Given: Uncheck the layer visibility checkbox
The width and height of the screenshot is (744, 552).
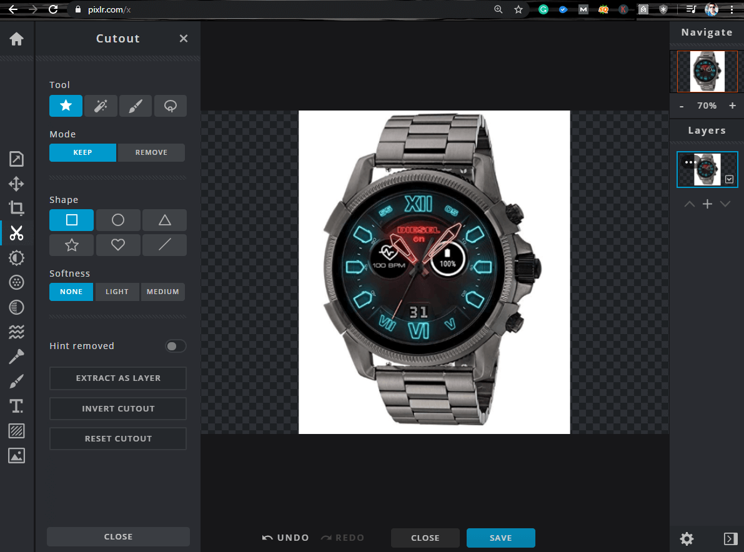Looking at the screenshot, I should pyautogui.click(x=729, y=179).
